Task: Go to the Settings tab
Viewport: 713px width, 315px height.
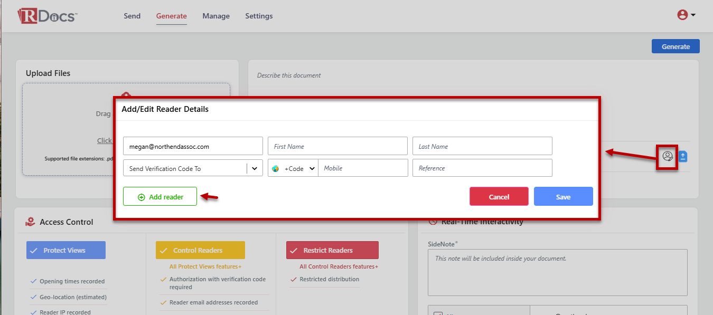Action: point(259,16)
